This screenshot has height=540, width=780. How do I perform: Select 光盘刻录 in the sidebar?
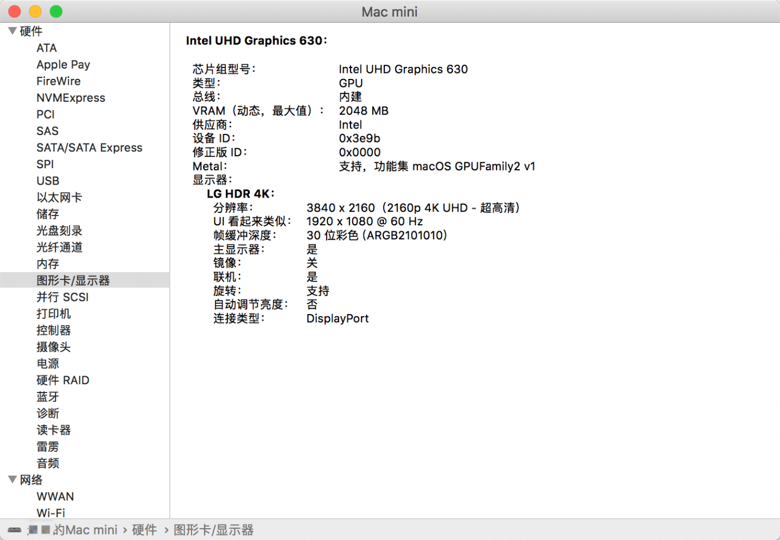pyautogui.click(x=59, y=231)
